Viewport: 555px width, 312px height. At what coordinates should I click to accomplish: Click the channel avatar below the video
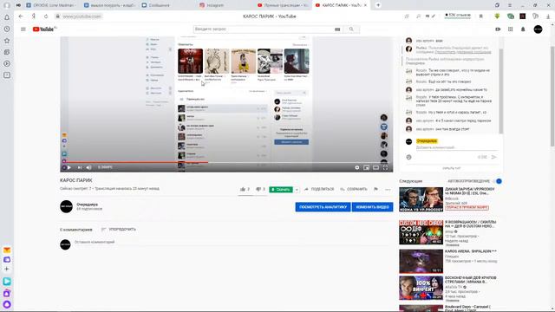pyautogui.click(x=66, y=206)
